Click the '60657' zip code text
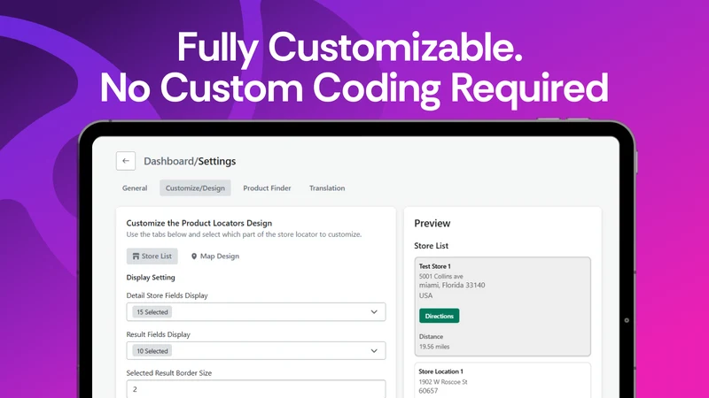Screen dimensions: 709x398 click(428, 391)
